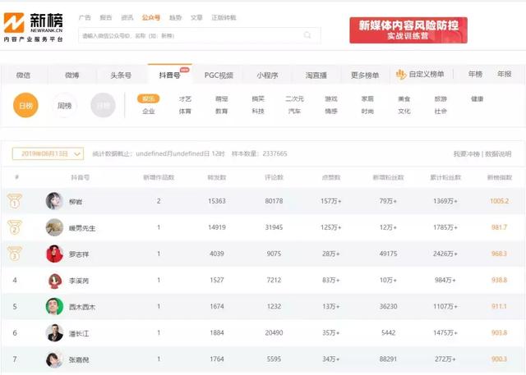Viewport: 526px width, 375px height.
Task: Open 暖男先生's avatar
Action: click(x=54, y=227)
